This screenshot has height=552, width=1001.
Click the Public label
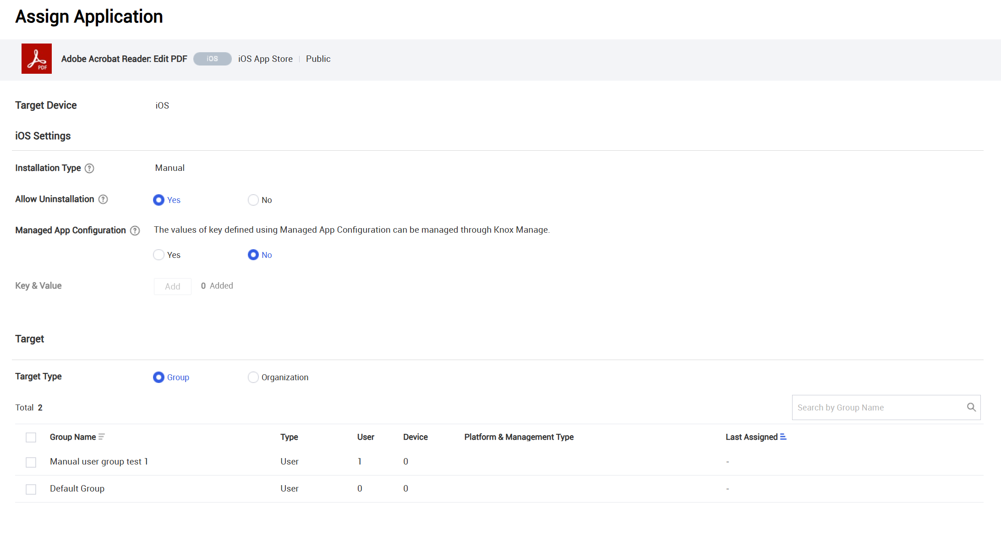pyautogui.click(x=318, y=59)
